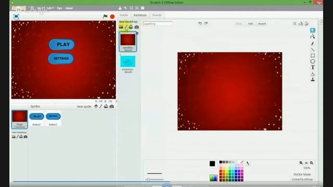The image size is (333, 187).
Task: Take new sprite from camera
Action: (111, 106)
